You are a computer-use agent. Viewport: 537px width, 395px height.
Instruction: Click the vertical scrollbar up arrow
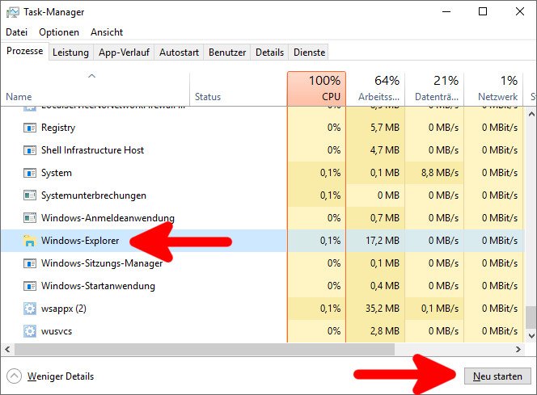tap(531, 114)
